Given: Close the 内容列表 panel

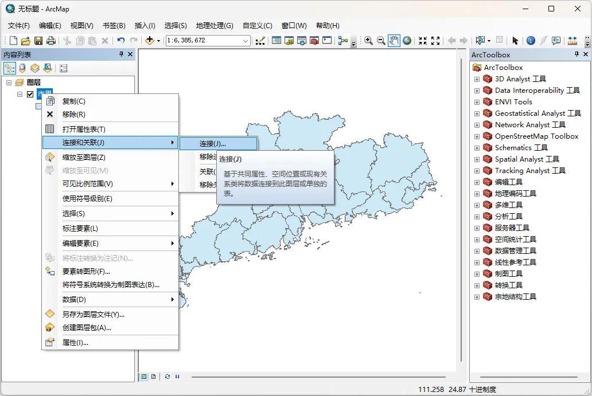Looking at the screenshot, I should pyautogui.click(x=130, y=54).
